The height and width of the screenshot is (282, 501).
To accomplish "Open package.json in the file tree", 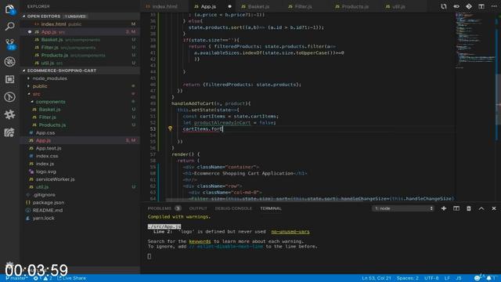I will [x=81, y=203].
